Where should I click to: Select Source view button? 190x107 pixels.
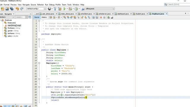point(37,17)
